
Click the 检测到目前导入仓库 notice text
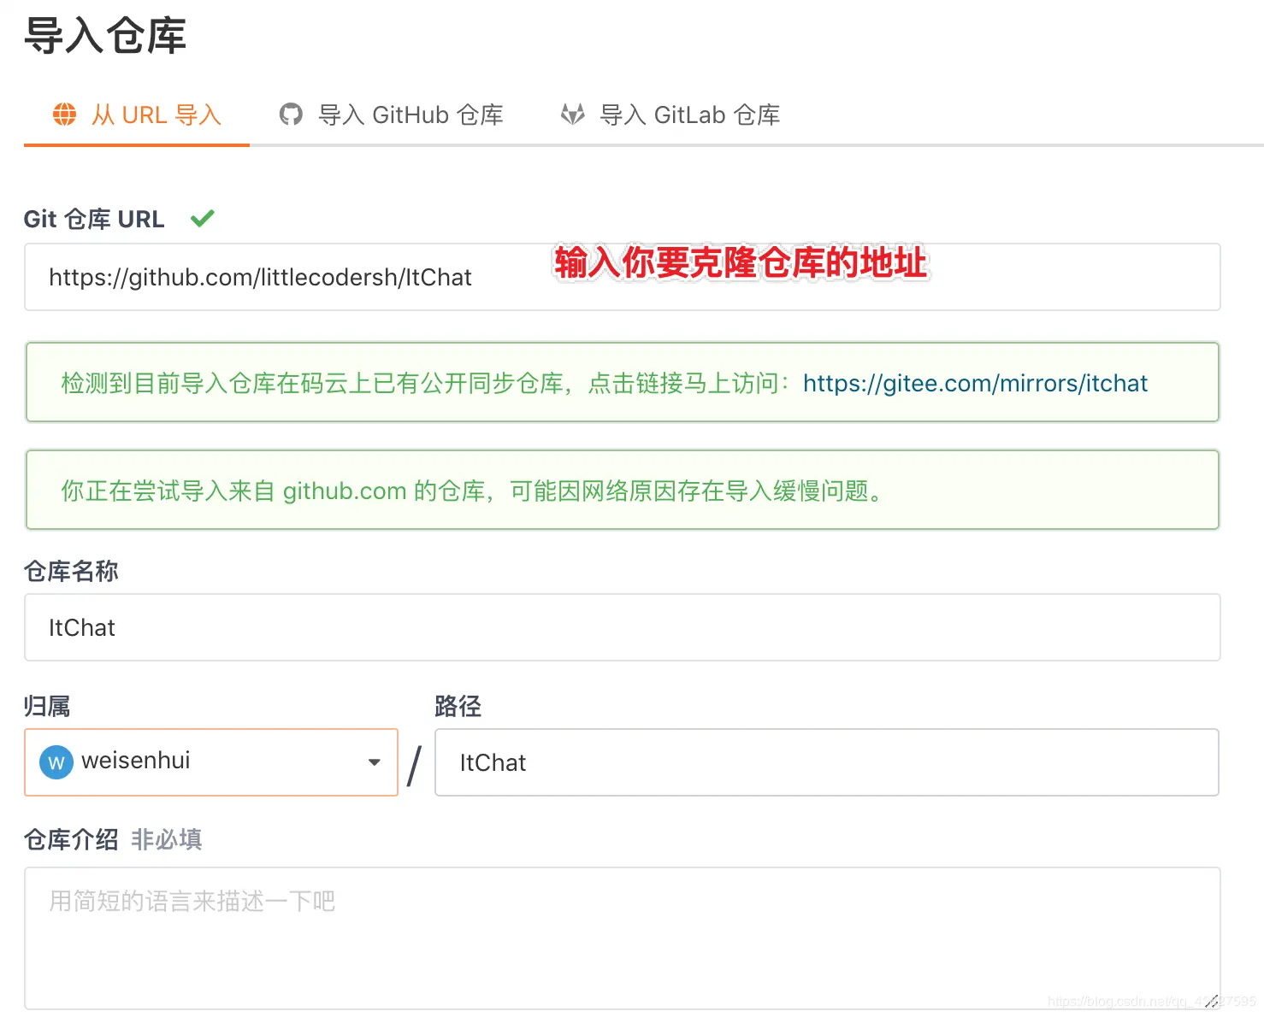click(x=426, y=383)
